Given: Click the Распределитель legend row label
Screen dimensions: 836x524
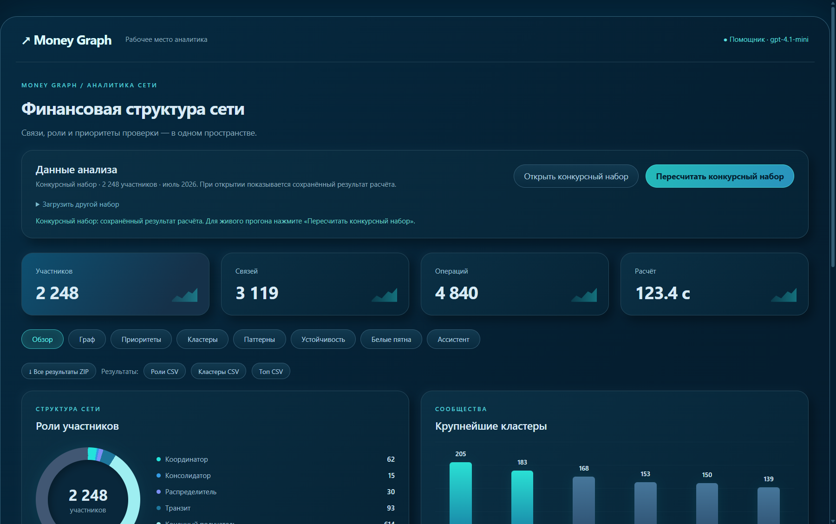Looking at the screenshot, I should click(x=191, y=492).
